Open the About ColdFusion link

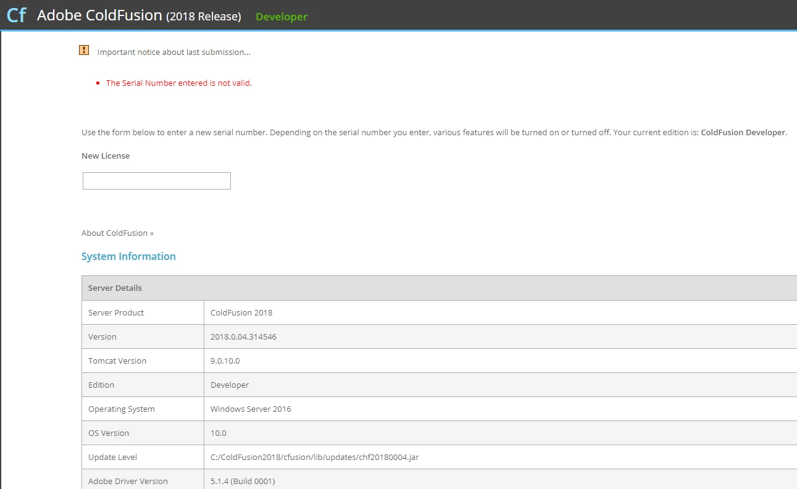[117, 233]
